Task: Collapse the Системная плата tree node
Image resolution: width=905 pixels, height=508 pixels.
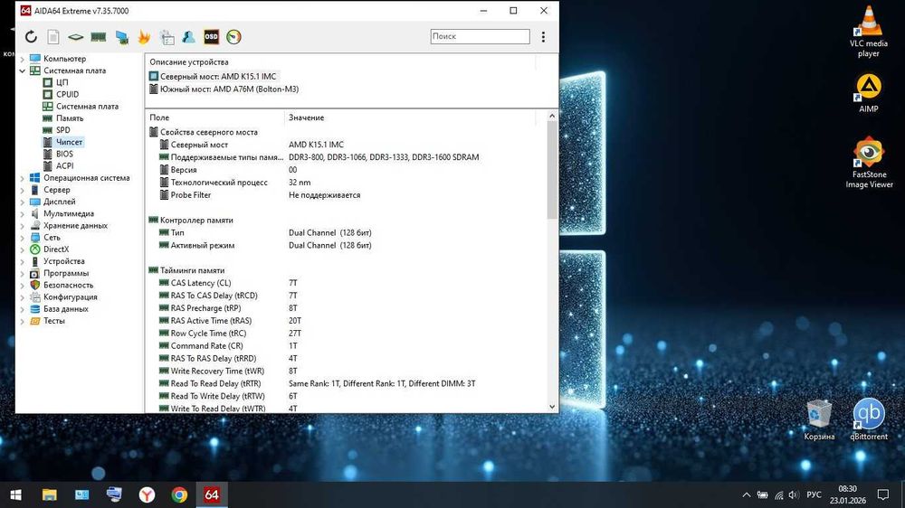Action: click(x=22, y=71)
